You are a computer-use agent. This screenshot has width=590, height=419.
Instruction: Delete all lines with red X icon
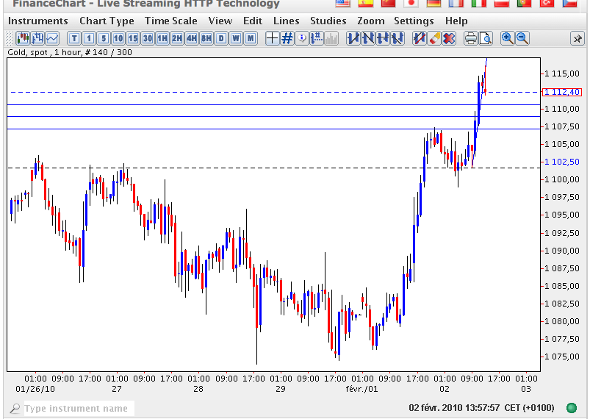click(x=448, y=38)
